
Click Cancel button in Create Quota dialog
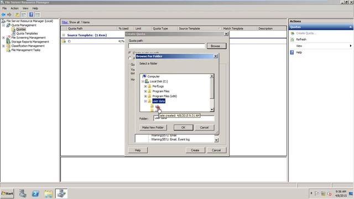(x=216, y=150)
